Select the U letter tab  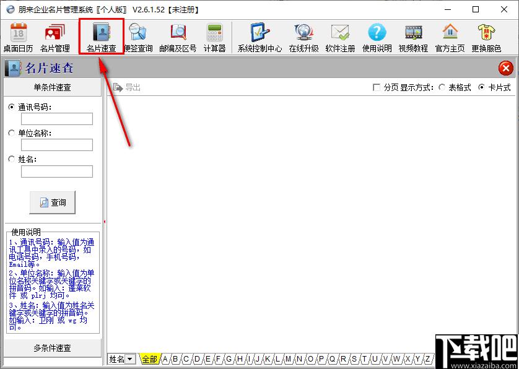[375, 358]
